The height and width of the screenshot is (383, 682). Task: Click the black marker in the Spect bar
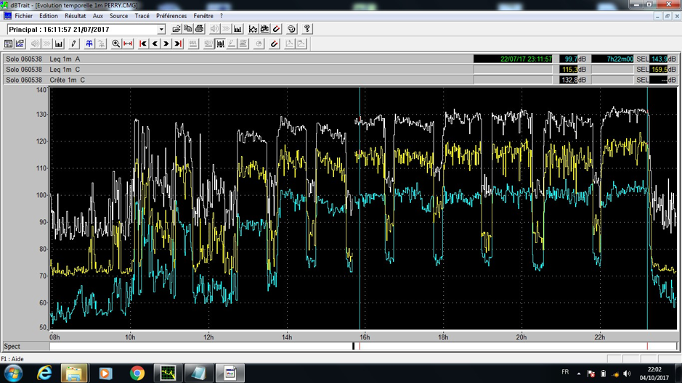[x=354, y=346]
